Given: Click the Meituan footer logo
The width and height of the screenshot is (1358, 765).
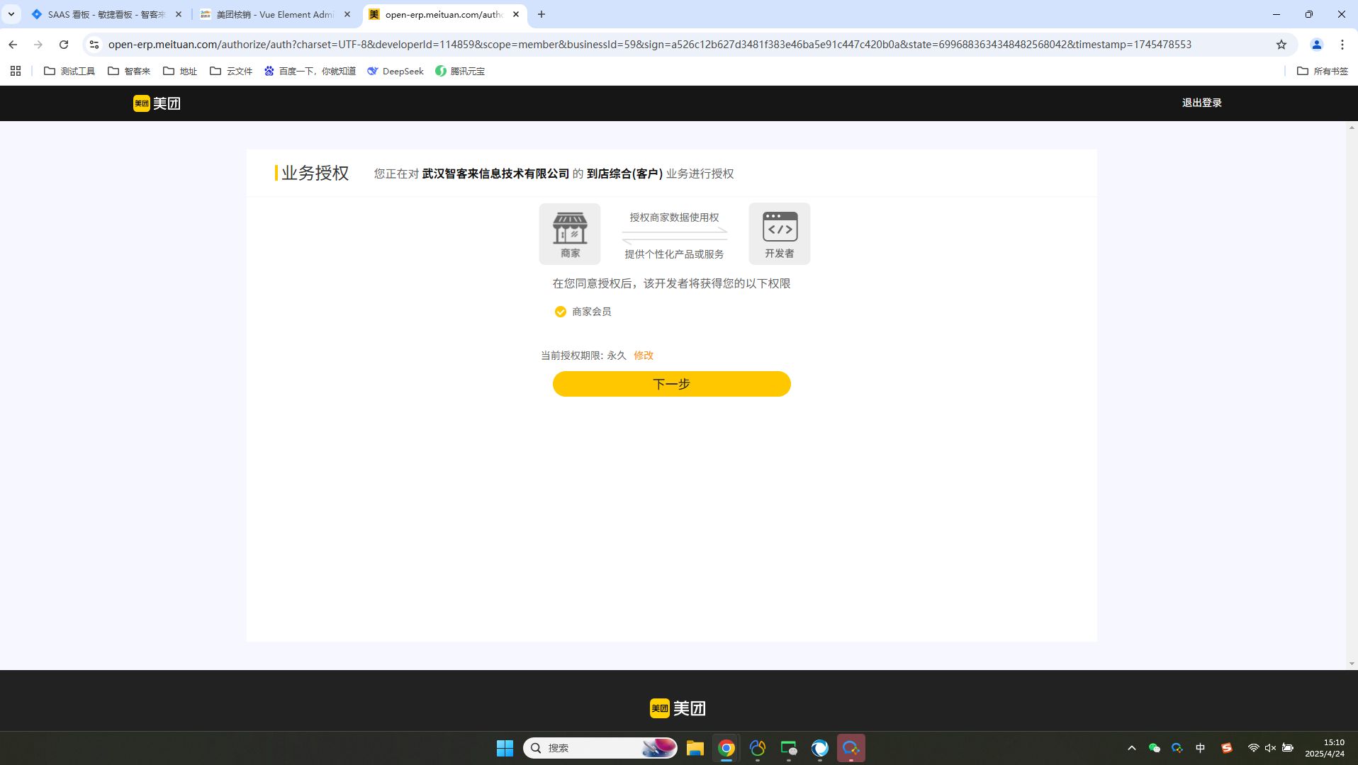Looking at the screenshot, I should 678,708.
